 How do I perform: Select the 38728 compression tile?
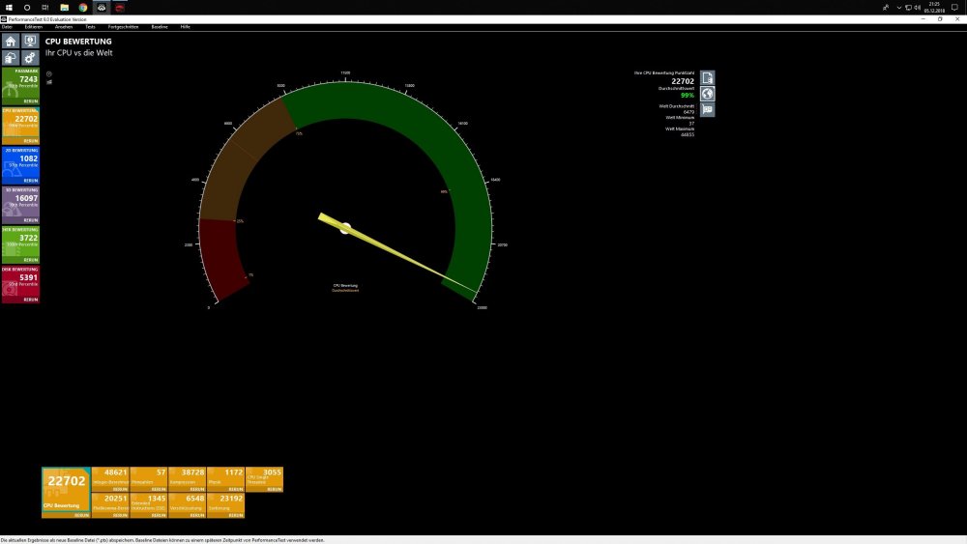[x=188, y=477]
